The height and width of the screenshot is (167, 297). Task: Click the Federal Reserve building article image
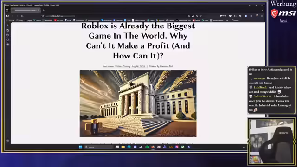click(x=138, y=103)
